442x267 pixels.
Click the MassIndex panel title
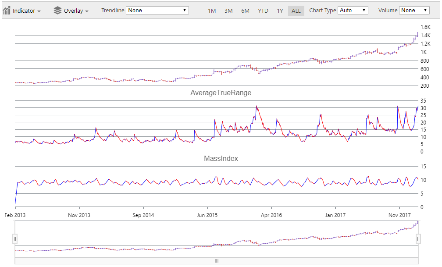221,158
